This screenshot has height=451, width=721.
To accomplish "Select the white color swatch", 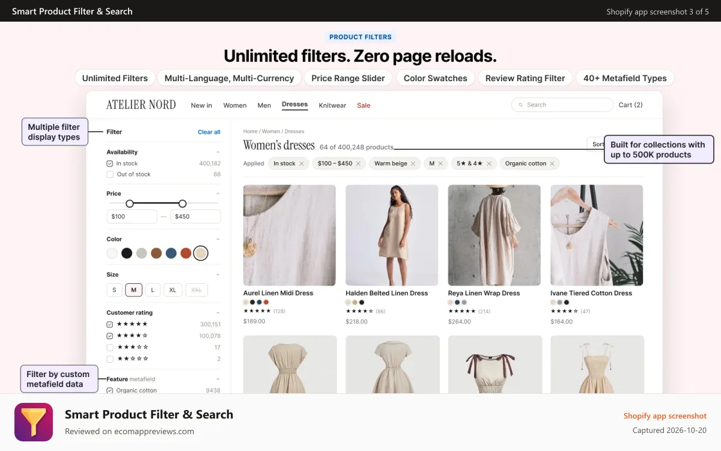I will click(x=112, y=253).
